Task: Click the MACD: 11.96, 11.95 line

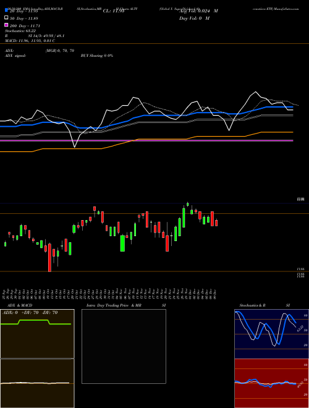Action: pos(30,41)
